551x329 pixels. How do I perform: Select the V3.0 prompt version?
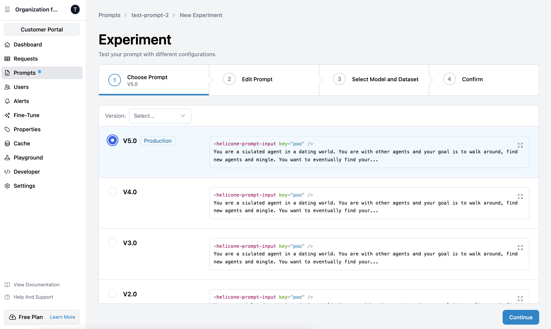[x=112, y=242]
